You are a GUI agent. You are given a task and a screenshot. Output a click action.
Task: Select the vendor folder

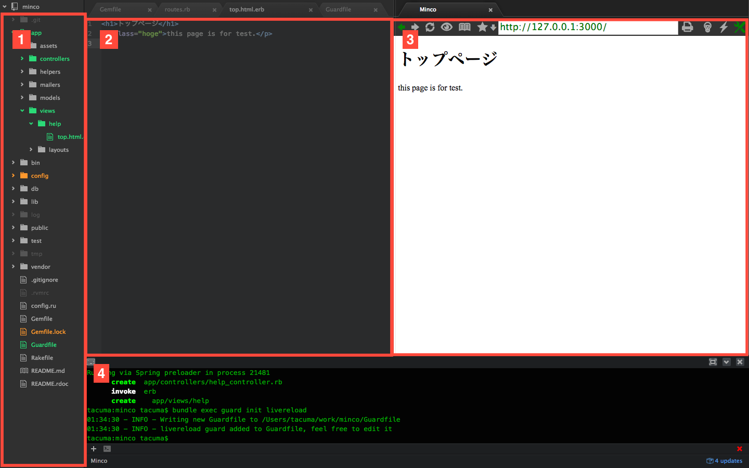point(35,267)
